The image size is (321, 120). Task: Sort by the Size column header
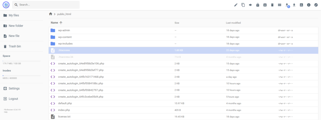(x=177, y=23)
